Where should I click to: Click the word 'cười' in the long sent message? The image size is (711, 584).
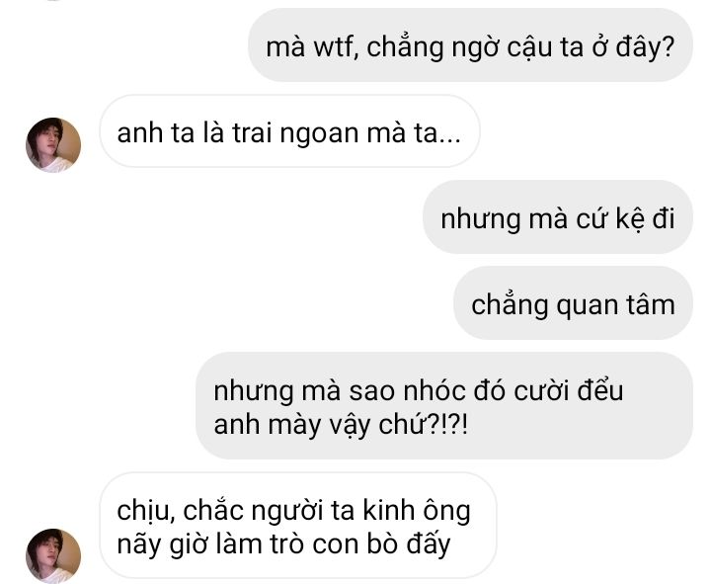click(541, 390)
